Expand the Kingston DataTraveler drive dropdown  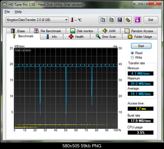37,20
